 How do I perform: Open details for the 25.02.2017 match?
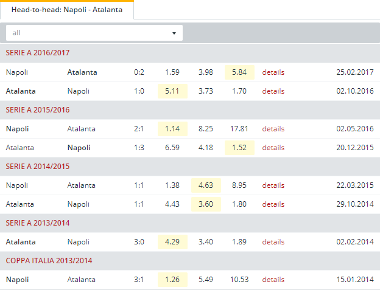click(273, 72)
